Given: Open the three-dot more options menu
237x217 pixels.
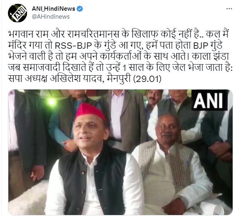Looking at the screenshot, I should (x=229, y=9).
